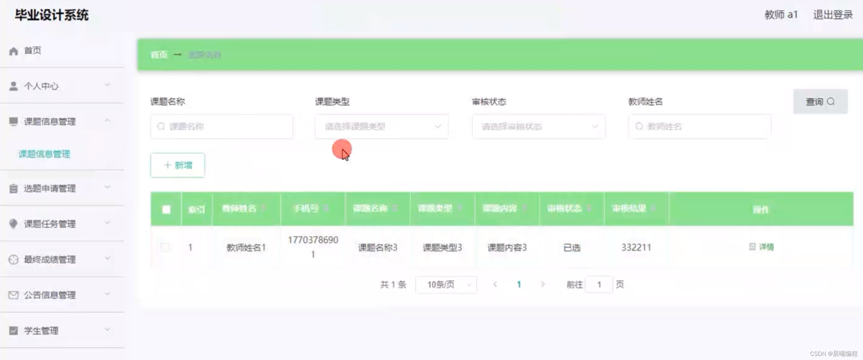Click the 前往 page number input
Viewport: 863px width, 360px height.
(599, 285)
